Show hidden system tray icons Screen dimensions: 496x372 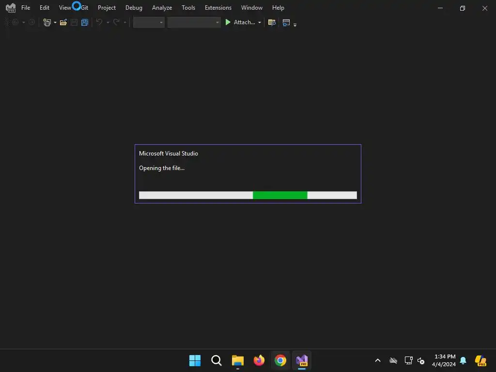pyautogui.click(x=378, y=360)
